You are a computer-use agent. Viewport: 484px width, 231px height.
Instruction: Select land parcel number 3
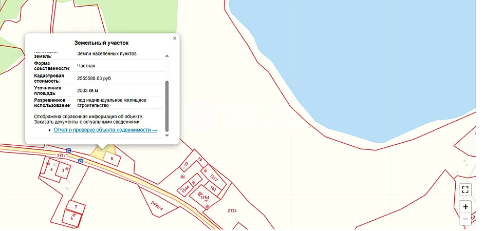[x=63, y=170]
